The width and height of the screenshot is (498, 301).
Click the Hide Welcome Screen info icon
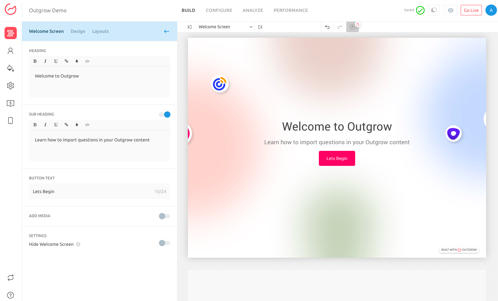coord(78,244)
